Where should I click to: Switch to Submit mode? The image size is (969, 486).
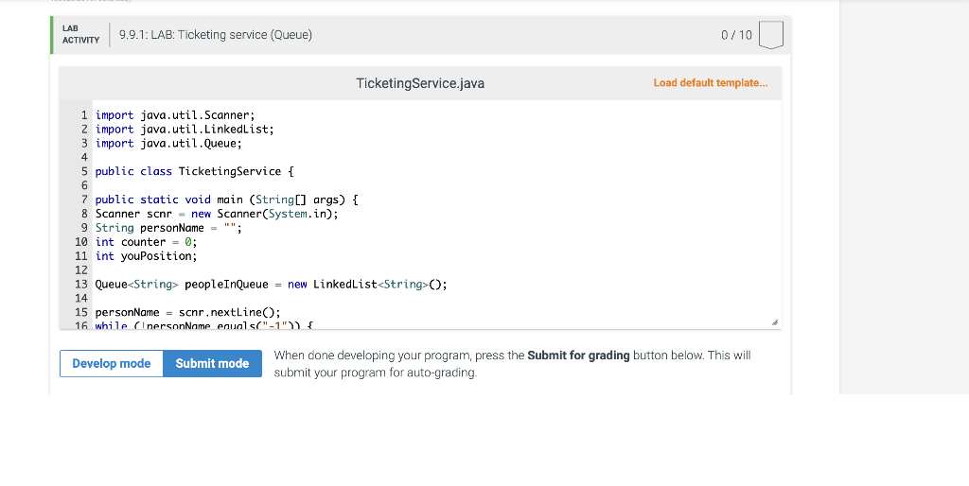(x=212, y=364)
